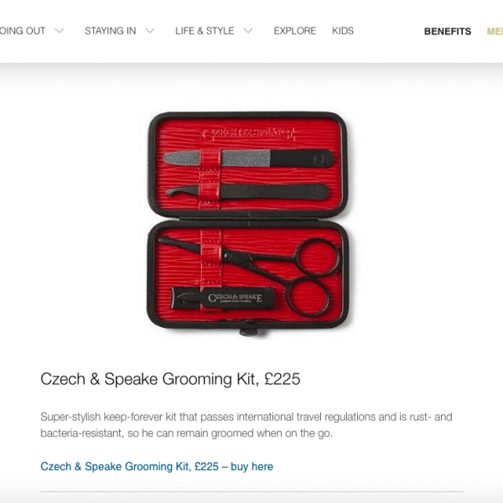Click the clasp at the case bottom

point(248,330)
